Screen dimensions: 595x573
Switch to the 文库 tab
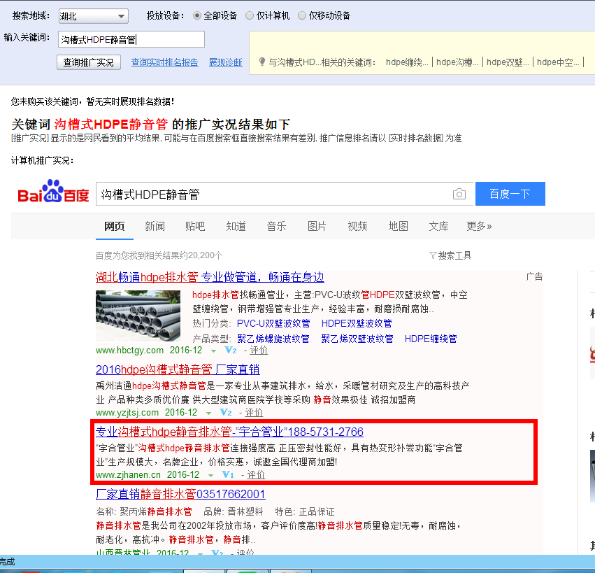pyautogui.click(x=438, y=227)
